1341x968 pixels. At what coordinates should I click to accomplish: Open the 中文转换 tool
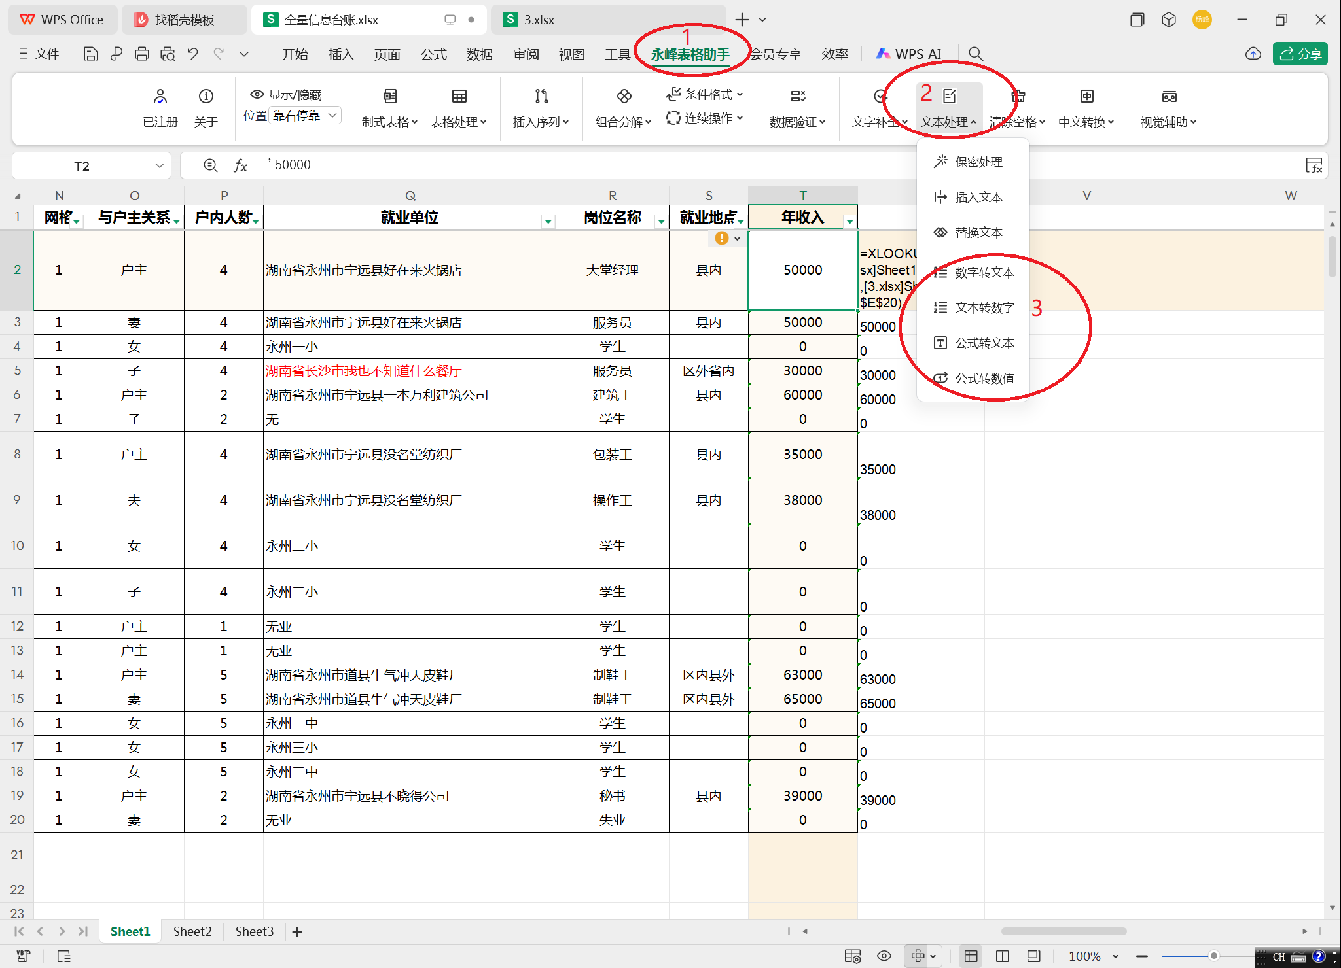point(1086,108)
